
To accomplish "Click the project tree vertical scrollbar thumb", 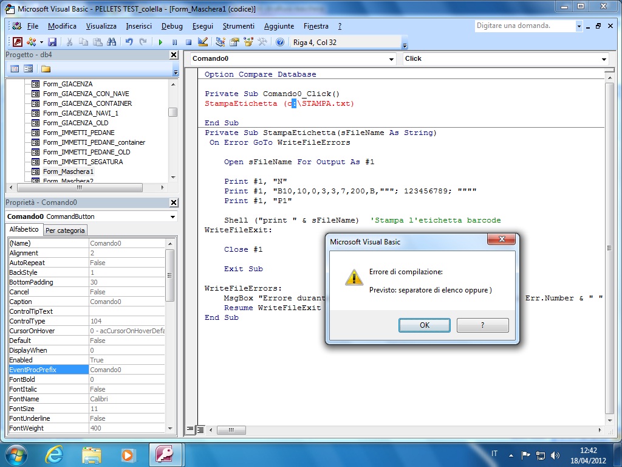I will [173, 112].
